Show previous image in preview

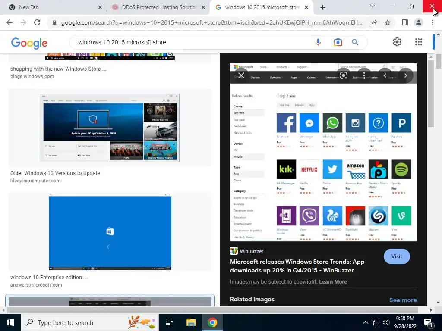385,75
